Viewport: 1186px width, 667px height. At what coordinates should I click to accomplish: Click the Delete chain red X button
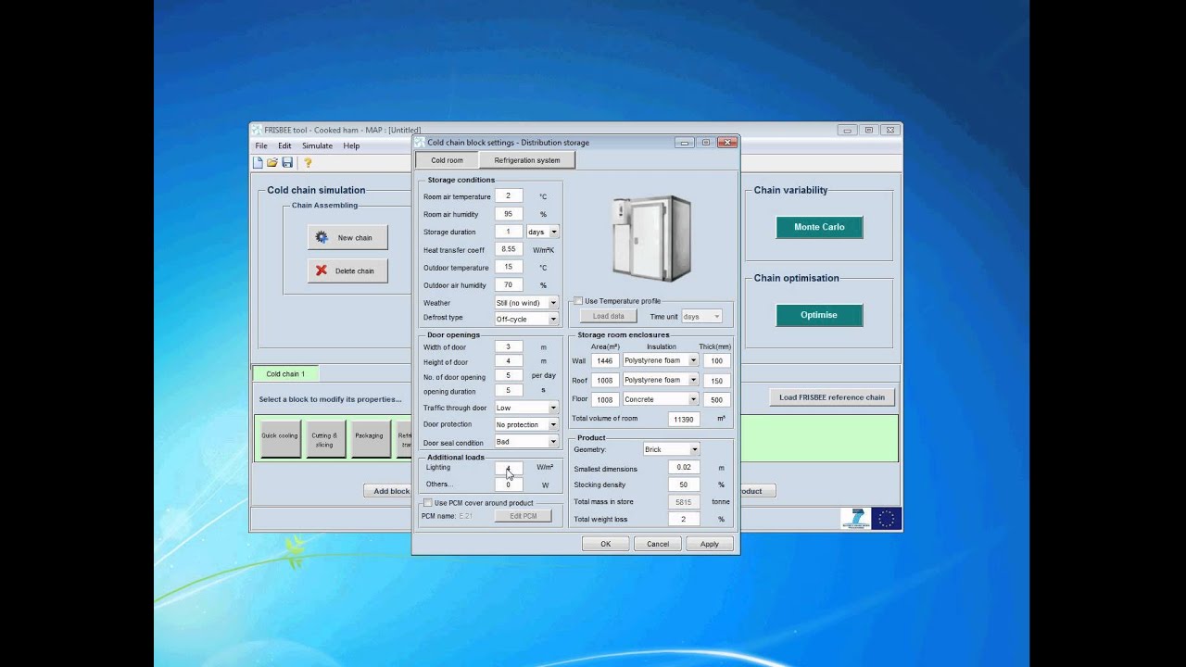(347, 271)
